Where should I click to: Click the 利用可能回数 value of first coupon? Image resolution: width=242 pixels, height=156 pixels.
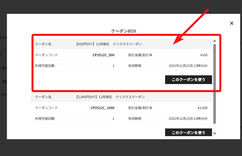[113, 66]
